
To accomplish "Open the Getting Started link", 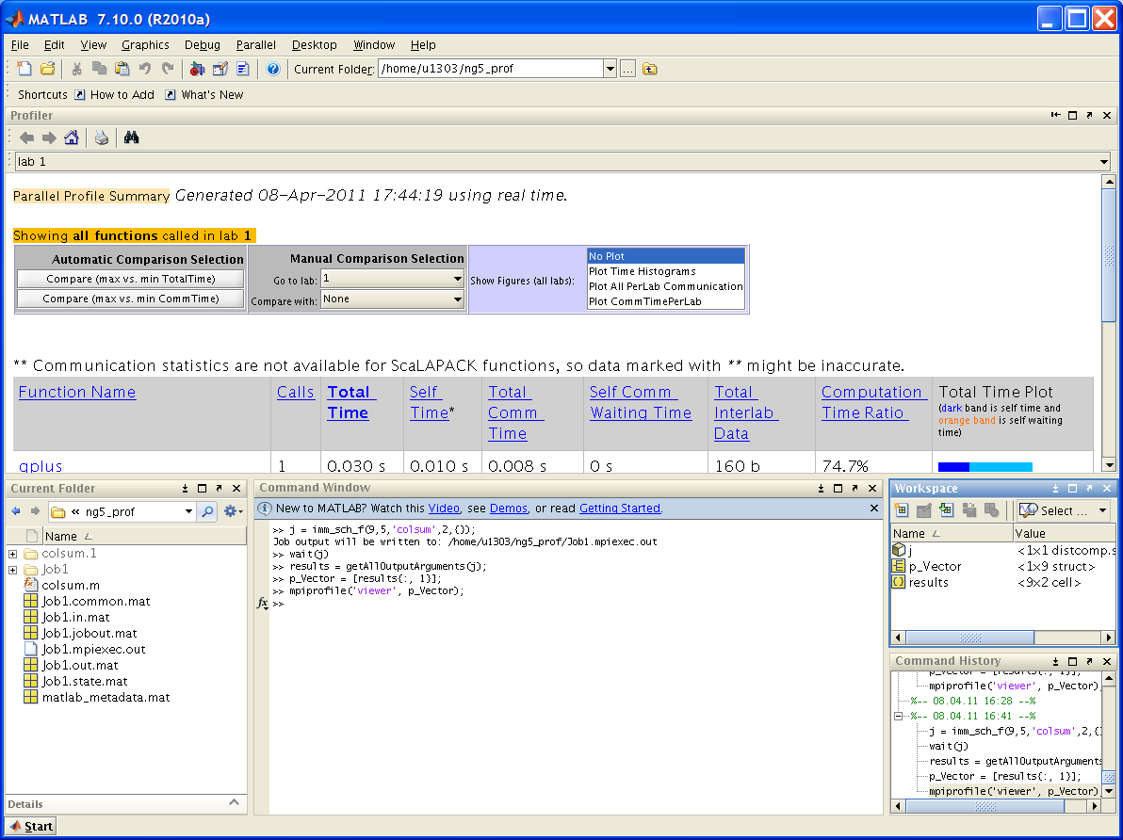I will pyautogui.click(x=620, y=508).
